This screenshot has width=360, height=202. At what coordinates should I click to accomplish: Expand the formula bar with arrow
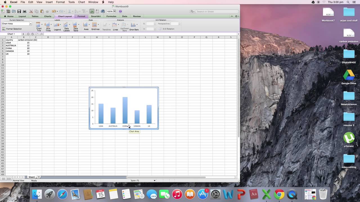(238, 34)
